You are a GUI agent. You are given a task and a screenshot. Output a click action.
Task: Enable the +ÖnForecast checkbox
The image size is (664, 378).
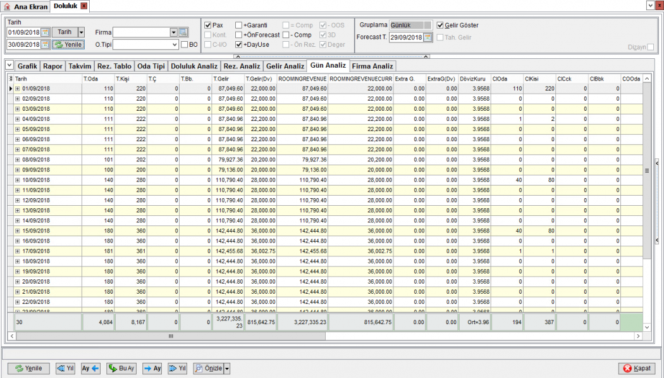[x=239, y=35]
